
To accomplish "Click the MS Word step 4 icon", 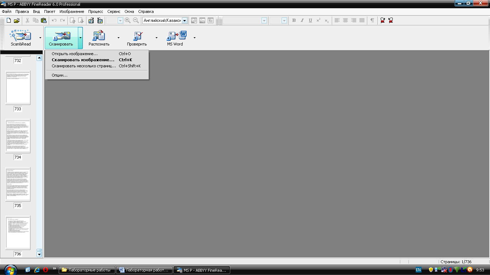I will (176, 35).
